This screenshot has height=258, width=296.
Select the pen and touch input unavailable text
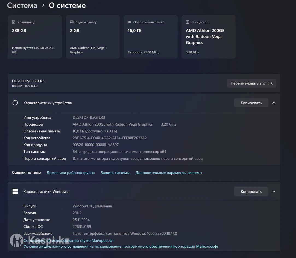(138, 158)
